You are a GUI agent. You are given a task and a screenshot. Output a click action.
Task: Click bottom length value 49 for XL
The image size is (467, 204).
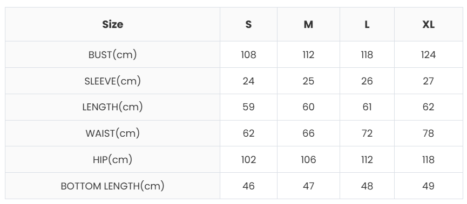[x=428, y=186]
